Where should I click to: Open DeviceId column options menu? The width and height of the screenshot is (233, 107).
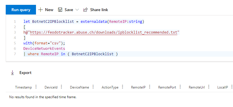[61, 87]
